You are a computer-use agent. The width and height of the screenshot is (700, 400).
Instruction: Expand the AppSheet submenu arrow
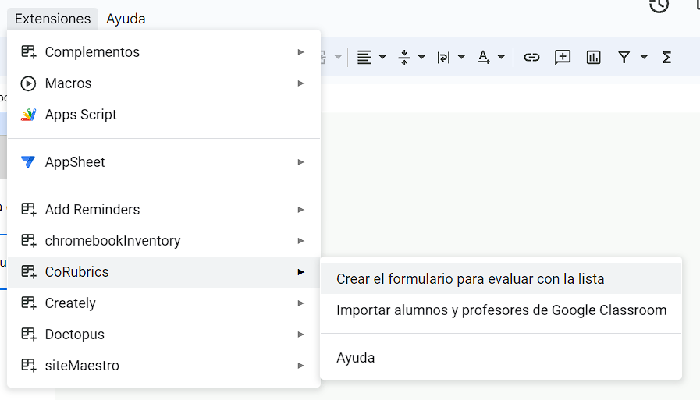(x=301, y=162)
